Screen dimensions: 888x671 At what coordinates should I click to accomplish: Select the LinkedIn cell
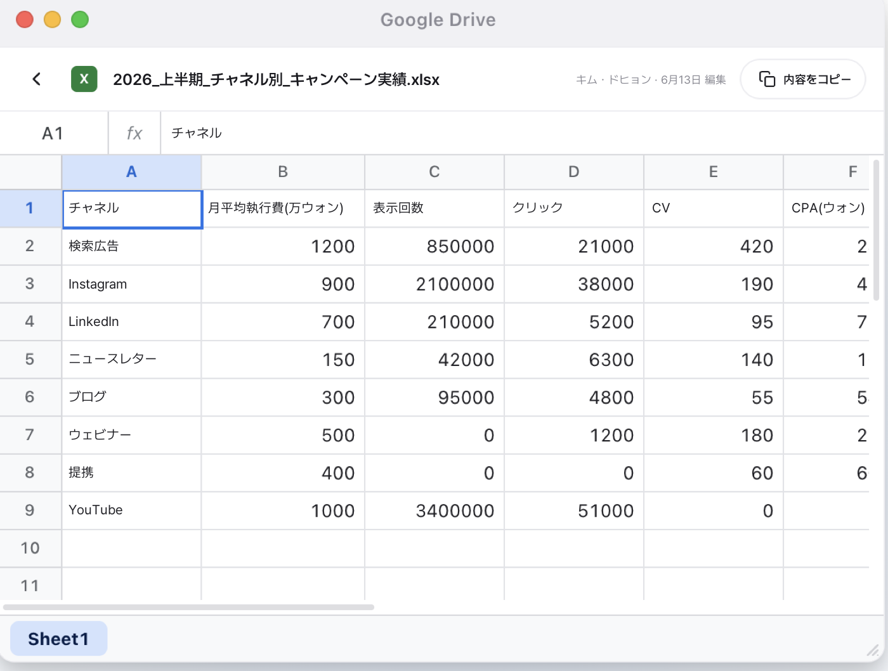[131, 322]
